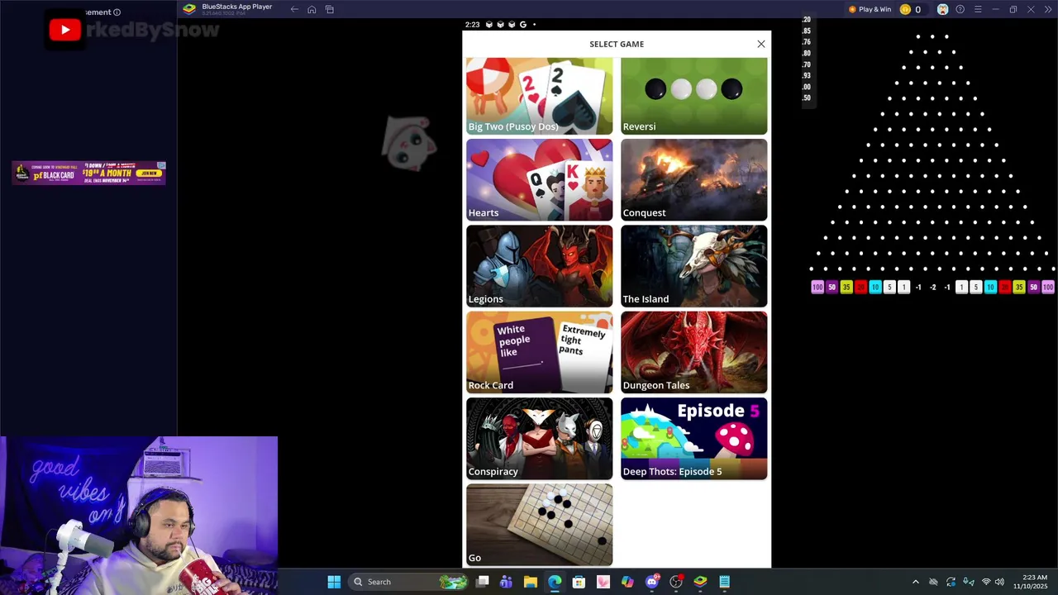Go back using BlueStacks back arrow
This screenshot has width=1058, height=595.
[x=294, y=9]
